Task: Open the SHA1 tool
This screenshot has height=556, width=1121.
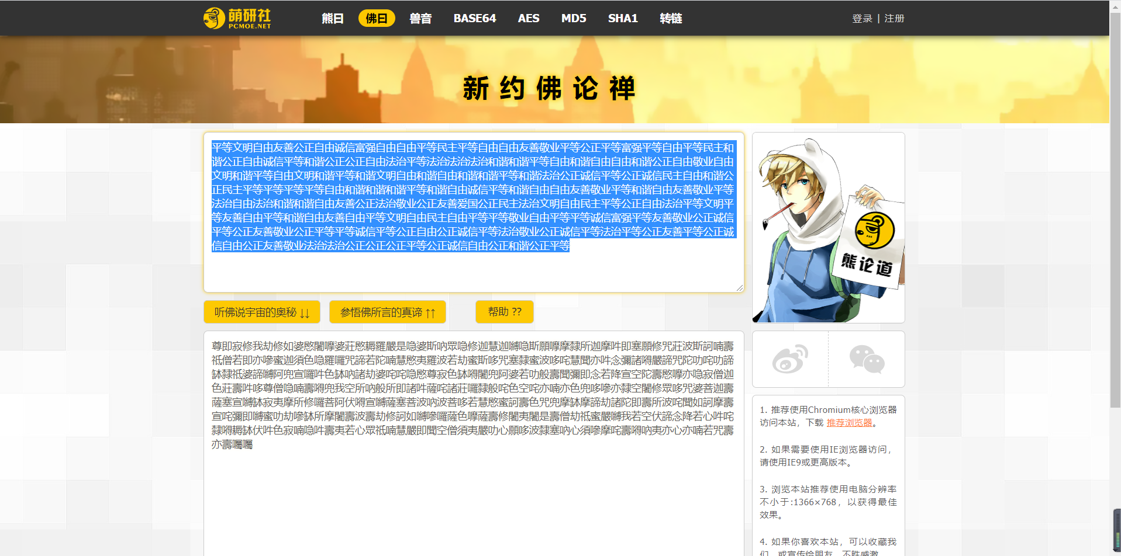Action: [x=622, y=18]
